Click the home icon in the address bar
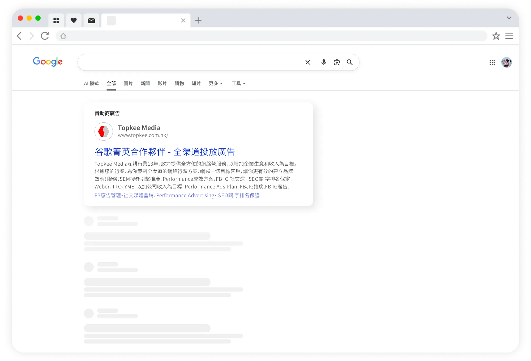Viewport: 531px width, 361px height. [63, 36]
